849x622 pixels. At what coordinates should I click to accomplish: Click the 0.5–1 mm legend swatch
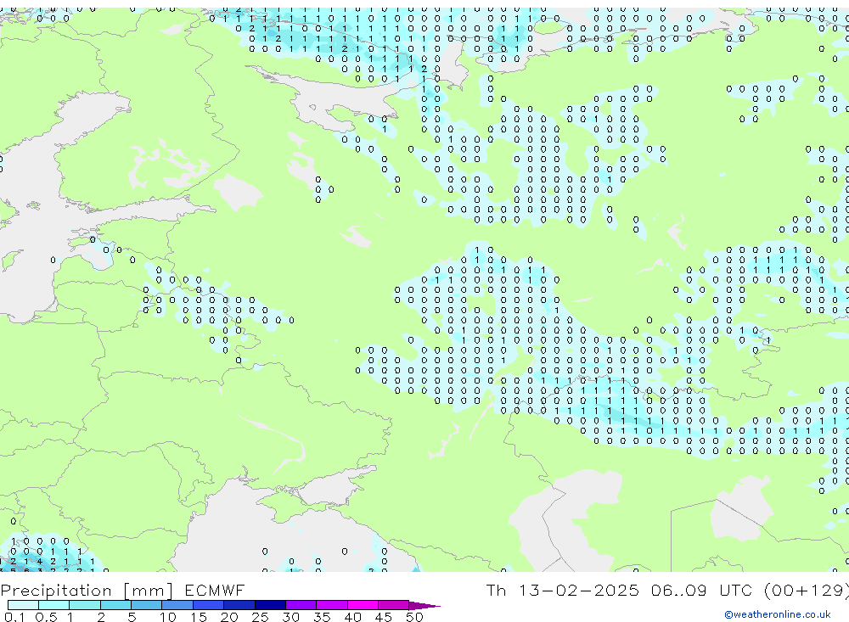[54, 605]
